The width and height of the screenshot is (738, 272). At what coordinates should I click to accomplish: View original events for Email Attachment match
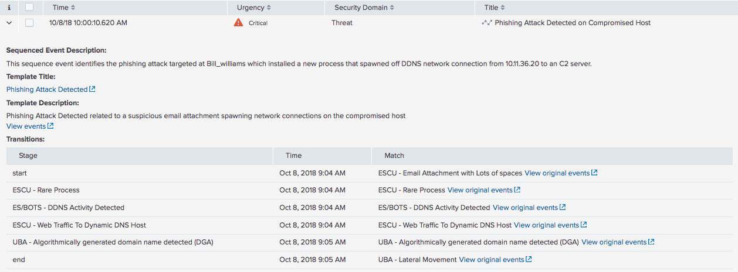pyautogui.click(x=557, y=173)
